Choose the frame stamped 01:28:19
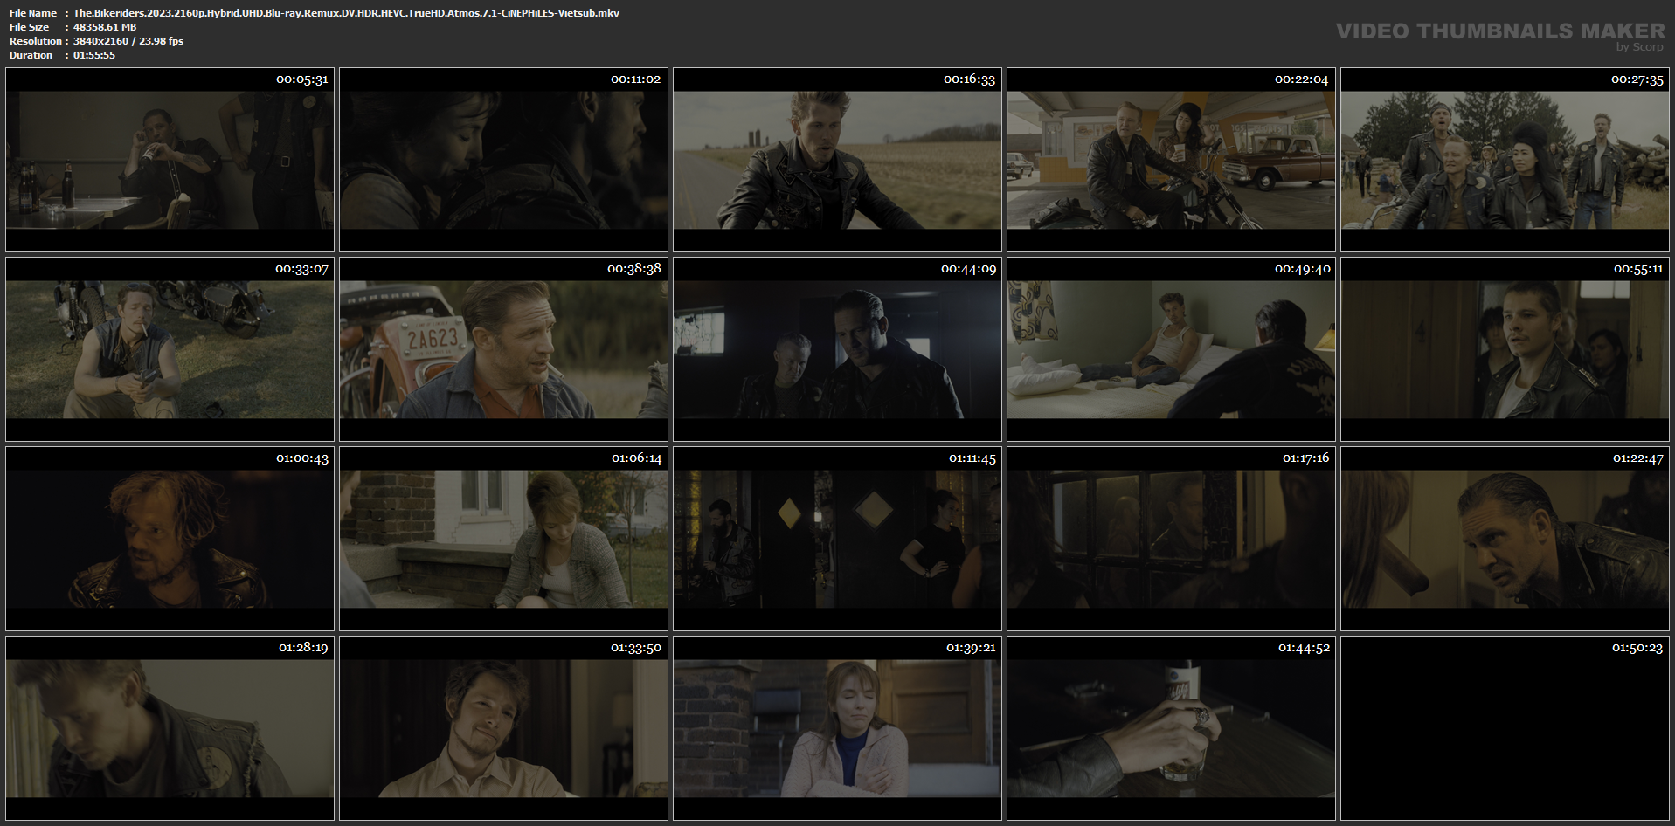This screenshot has height=826, width=1675. [x=170, y=728]
